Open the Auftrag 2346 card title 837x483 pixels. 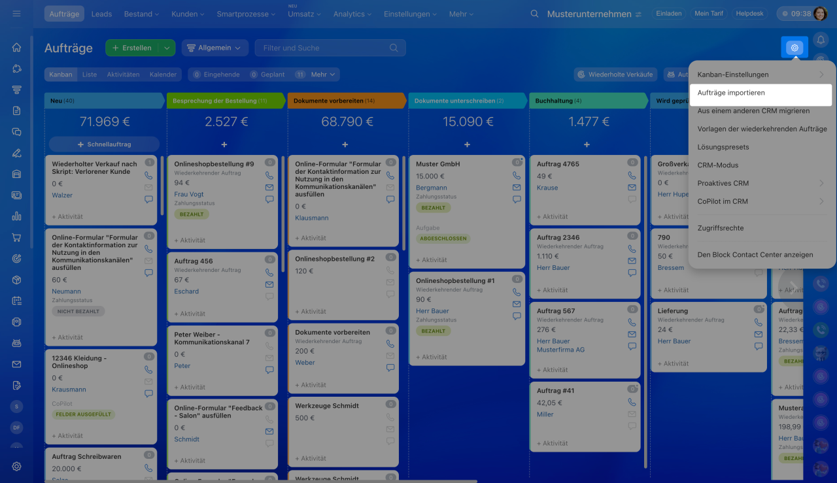(x=558, y=238)
